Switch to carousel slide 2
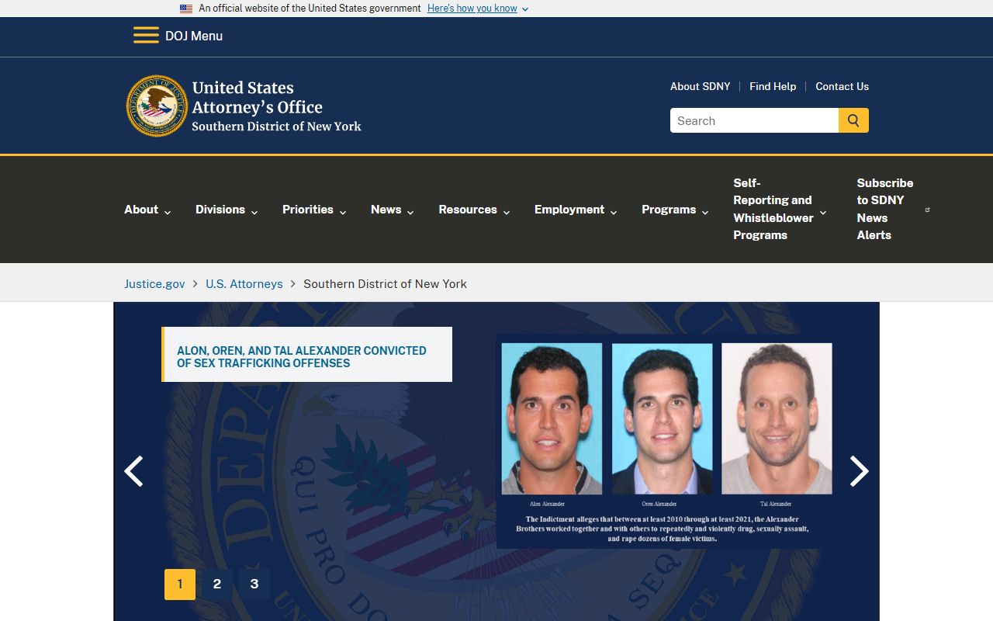Viewport: 993px width, 621px height. pos(217,585)
